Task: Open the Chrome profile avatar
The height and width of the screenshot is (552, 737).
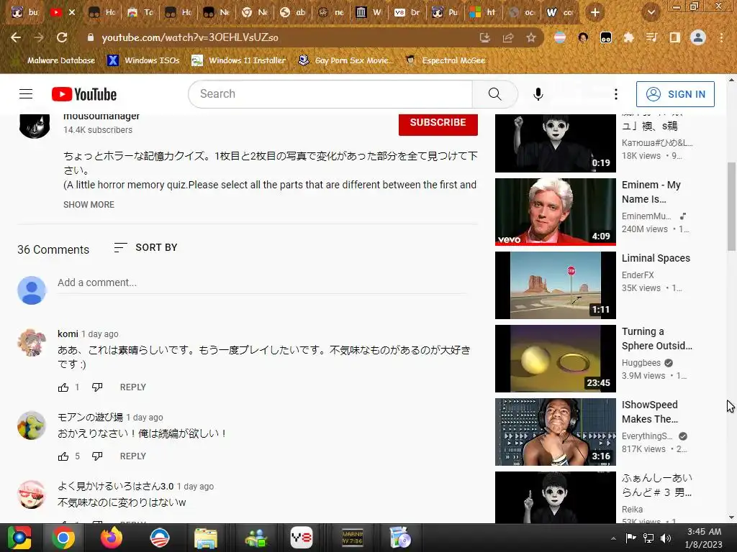Action: coord(698,37)
